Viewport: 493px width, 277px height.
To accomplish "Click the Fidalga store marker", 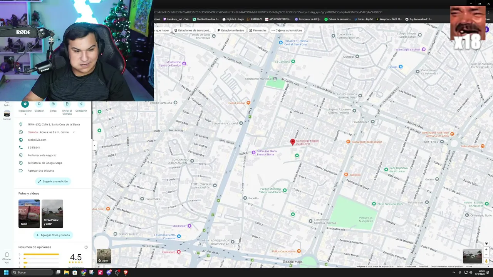I will 401,67.
